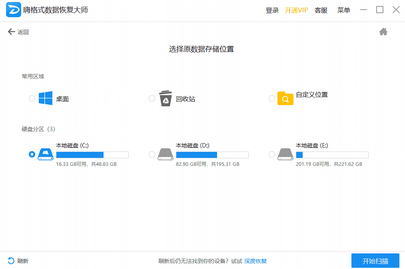Click the 开始扫描 button
This screenshot has height=269, width=405.
375,261
